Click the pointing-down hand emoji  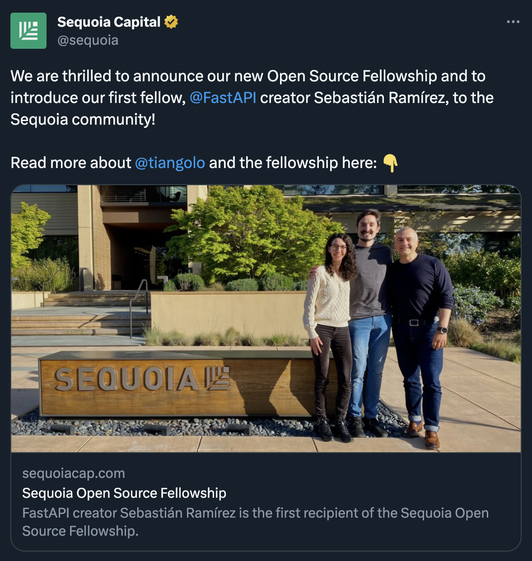coord(390,163)
